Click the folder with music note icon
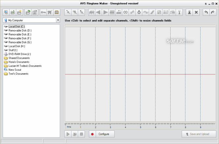Screen dimensions: 219x144 point(13,12)
